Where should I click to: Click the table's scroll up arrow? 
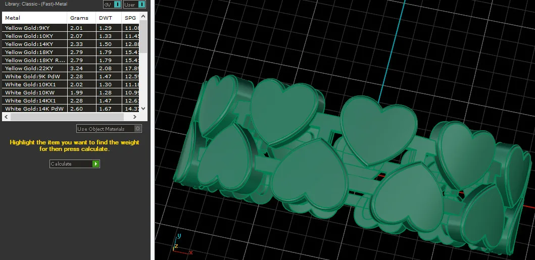coord(143,16)
